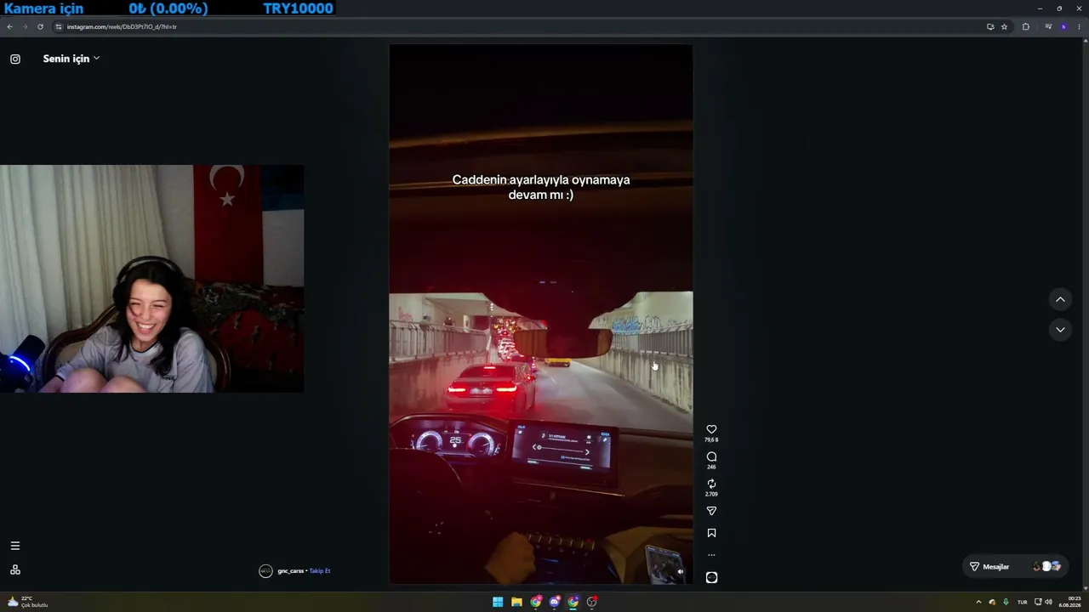This screenshot has height=612, width=1089.
Task: Open the reel's three-dot more options
Action: pos(711,555)
